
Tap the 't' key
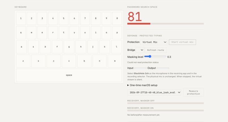(x=64, y=33)
